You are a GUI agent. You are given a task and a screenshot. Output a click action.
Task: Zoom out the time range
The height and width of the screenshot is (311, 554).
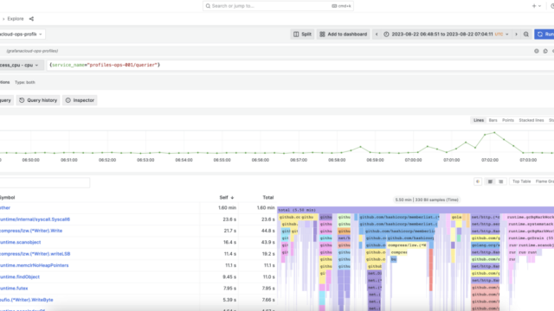526,35
